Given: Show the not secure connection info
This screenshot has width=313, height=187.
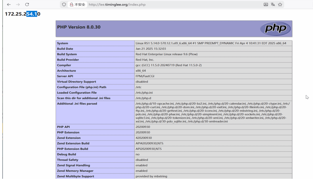Looking at the screenshot, I should point(77,5).
